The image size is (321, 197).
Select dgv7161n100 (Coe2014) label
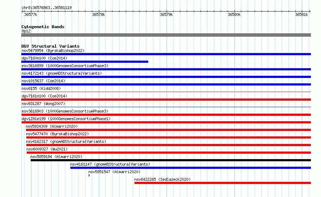pos(44,96)
